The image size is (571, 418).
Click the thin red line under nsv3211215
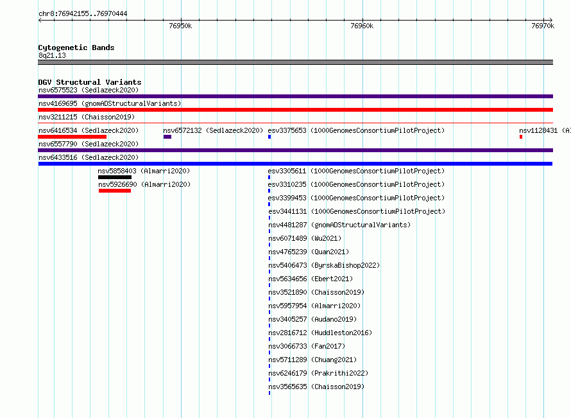[x=295, y=123]
